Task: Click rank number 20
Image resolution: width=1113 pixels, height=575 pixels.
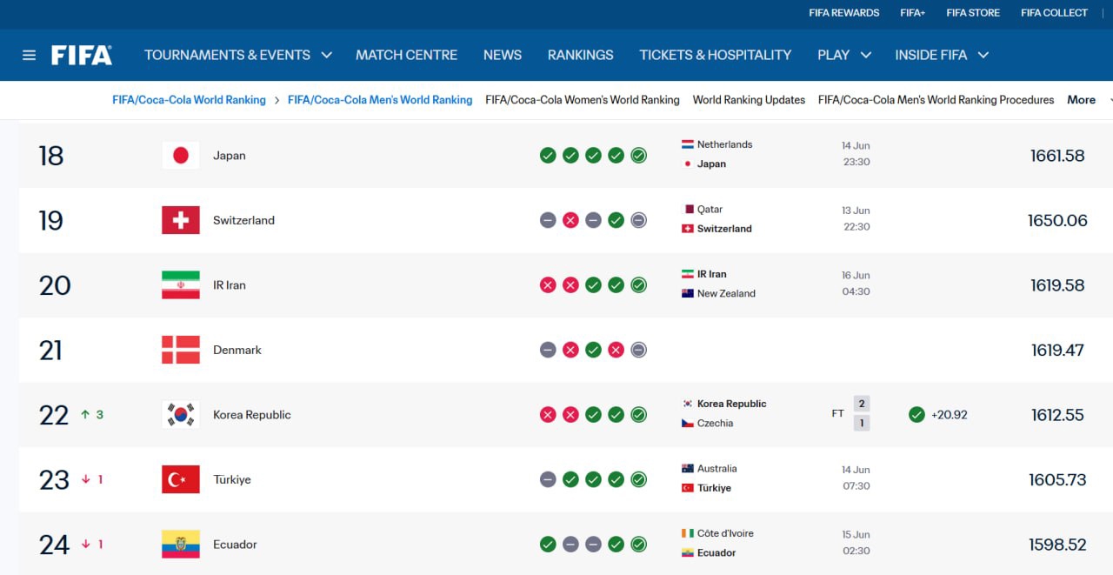Action: (x=55, y=285)
